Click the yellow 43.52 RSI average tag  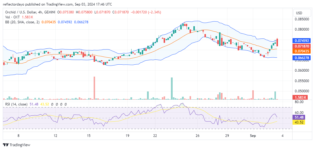coord(299,122)
